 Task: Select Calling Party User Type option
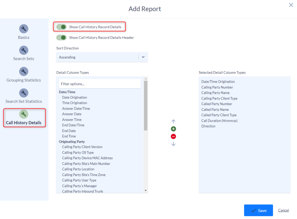79,180
